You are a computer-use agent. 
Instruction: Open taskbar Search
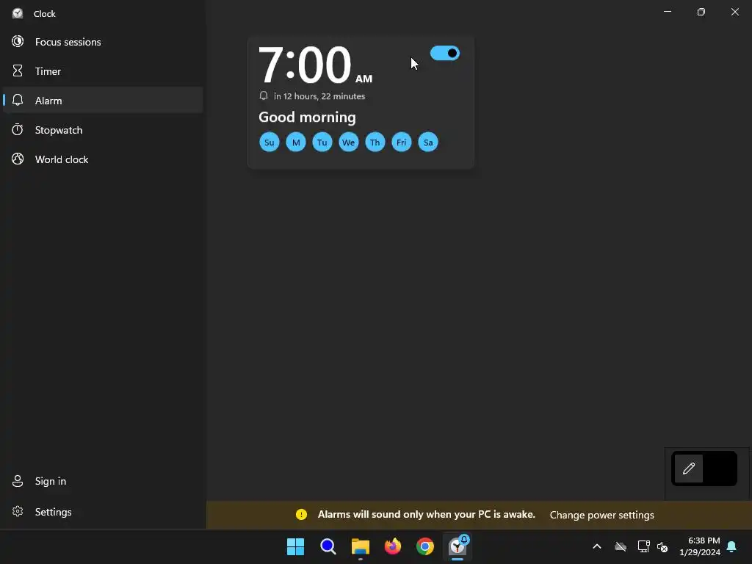pyautogui.click(x=328, y=546)
